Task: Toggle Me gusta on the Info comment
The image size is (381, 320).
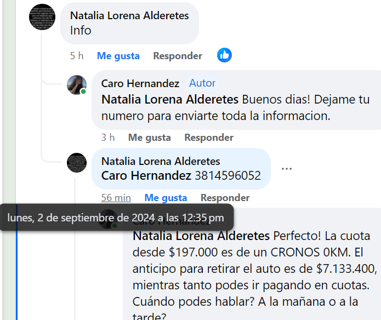Action: tap(118, 56)
